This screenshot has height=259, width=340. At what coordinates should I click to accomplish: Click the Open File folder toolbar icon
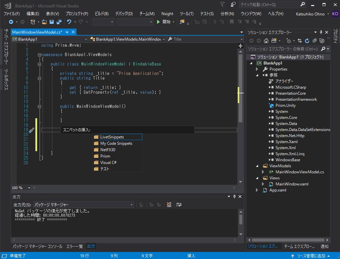(44, 22)
